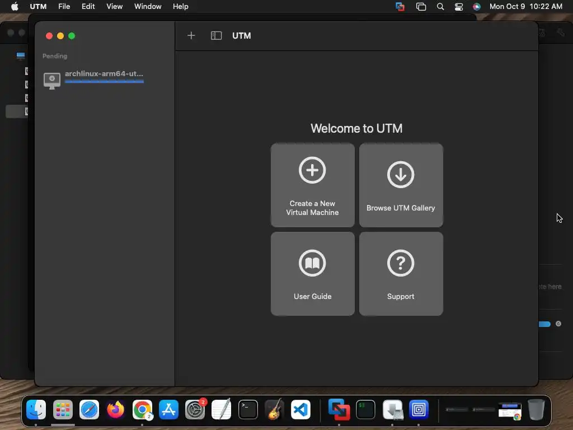The width and height of the screenshot is (573, 430).
Task: Open Firefox from the Dock
Action: [115, 409]
